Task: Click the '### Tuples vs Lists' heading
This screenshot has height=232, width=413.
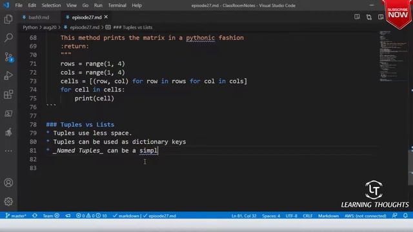Action: (80, 124)
